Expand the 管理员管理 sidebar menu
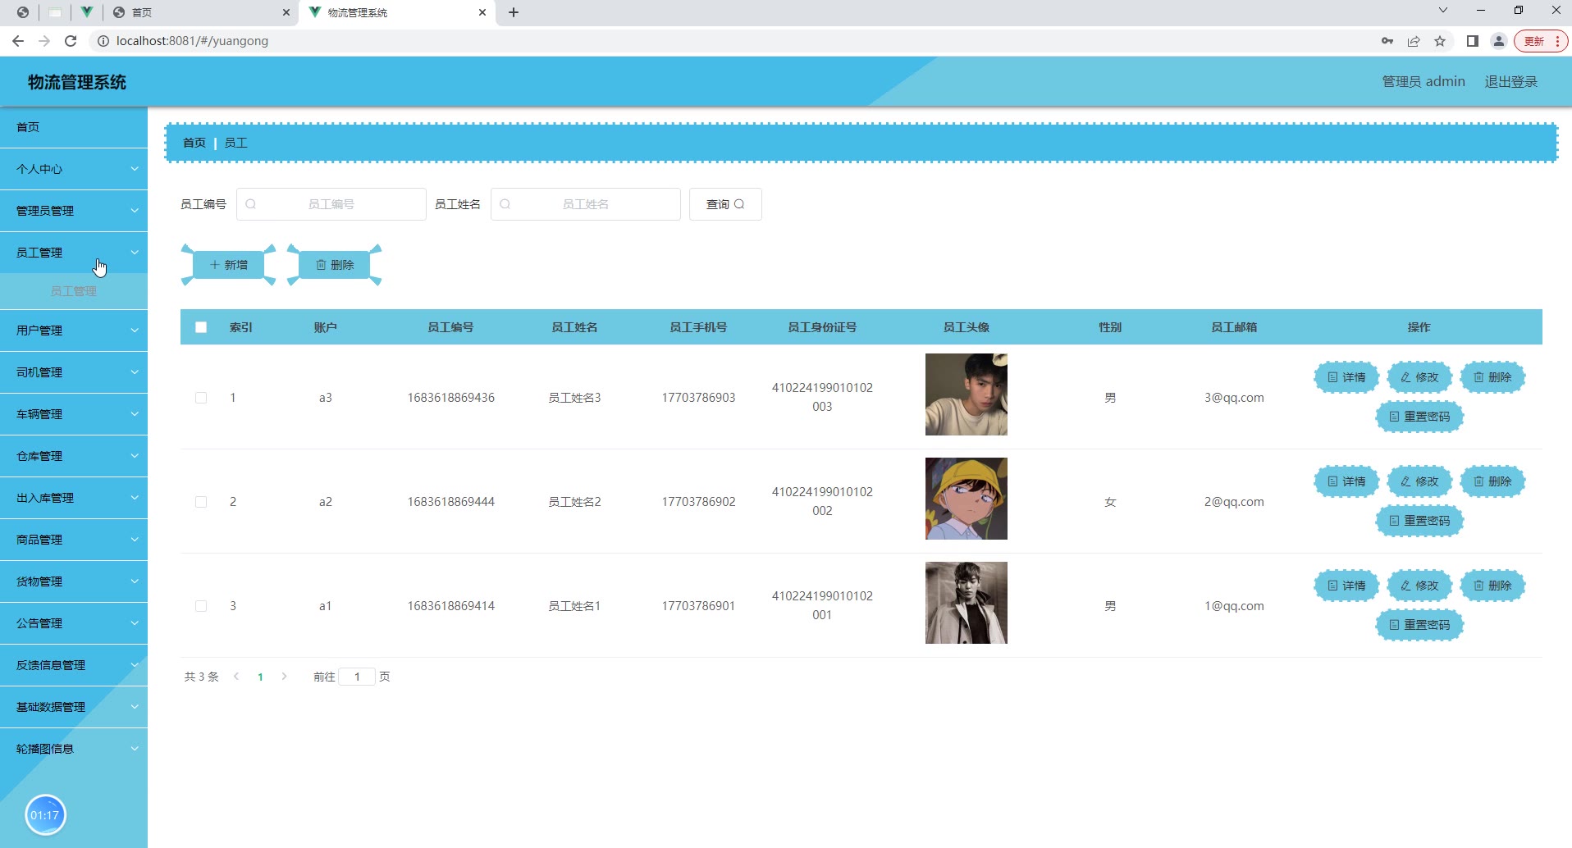This screenshot has width=1572, height=848. (74, 211)
